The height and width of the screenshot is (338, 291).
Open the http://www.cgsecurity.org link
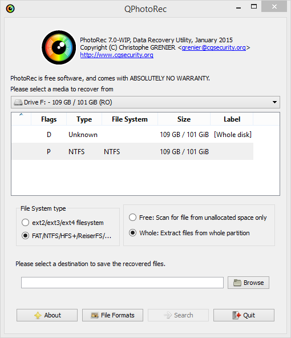pyautogui.click(x=116, y=55)
